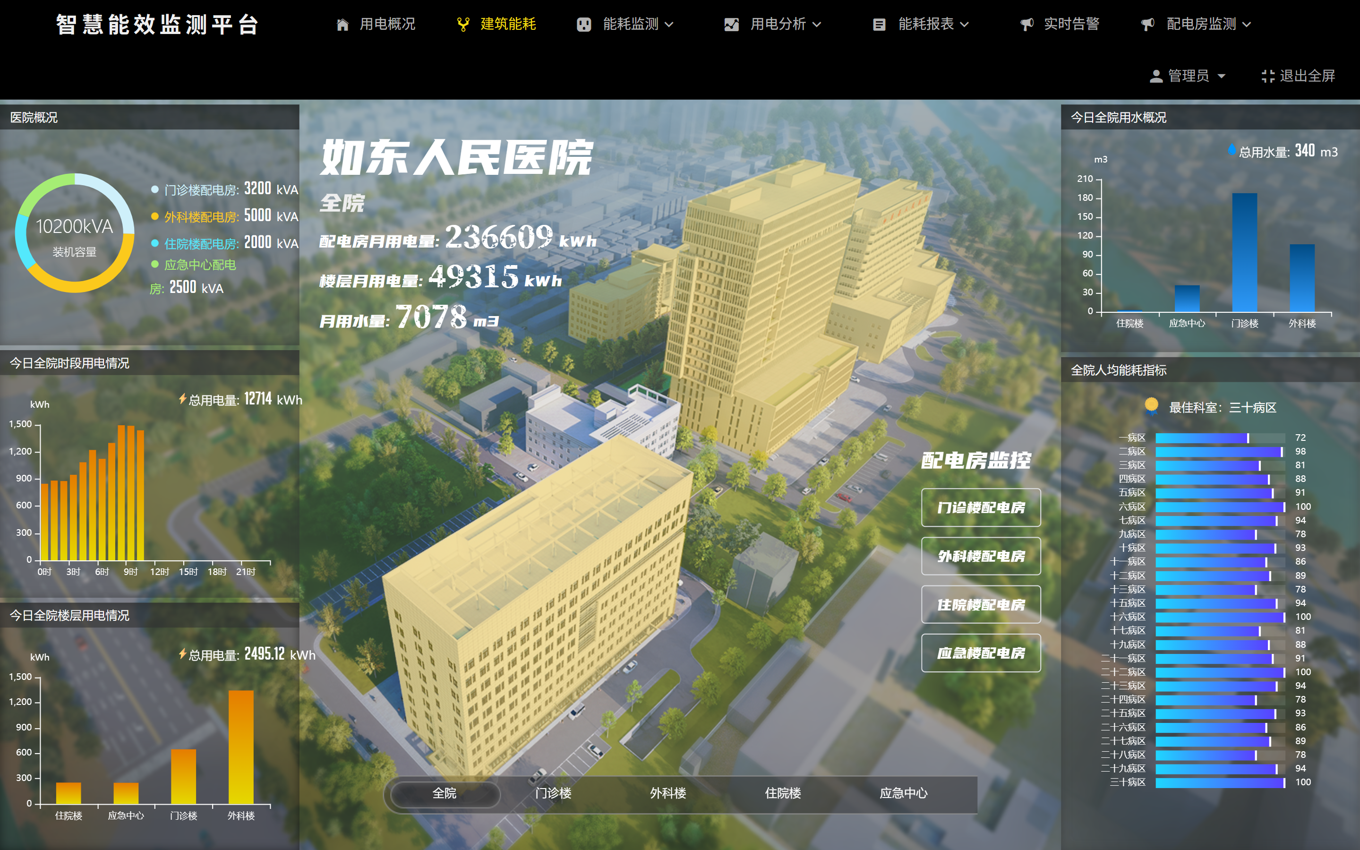This screenshot has height=850, width=1360.
Task: Click the 退出全屏 shrink icon
Action: pos(1268,76)
